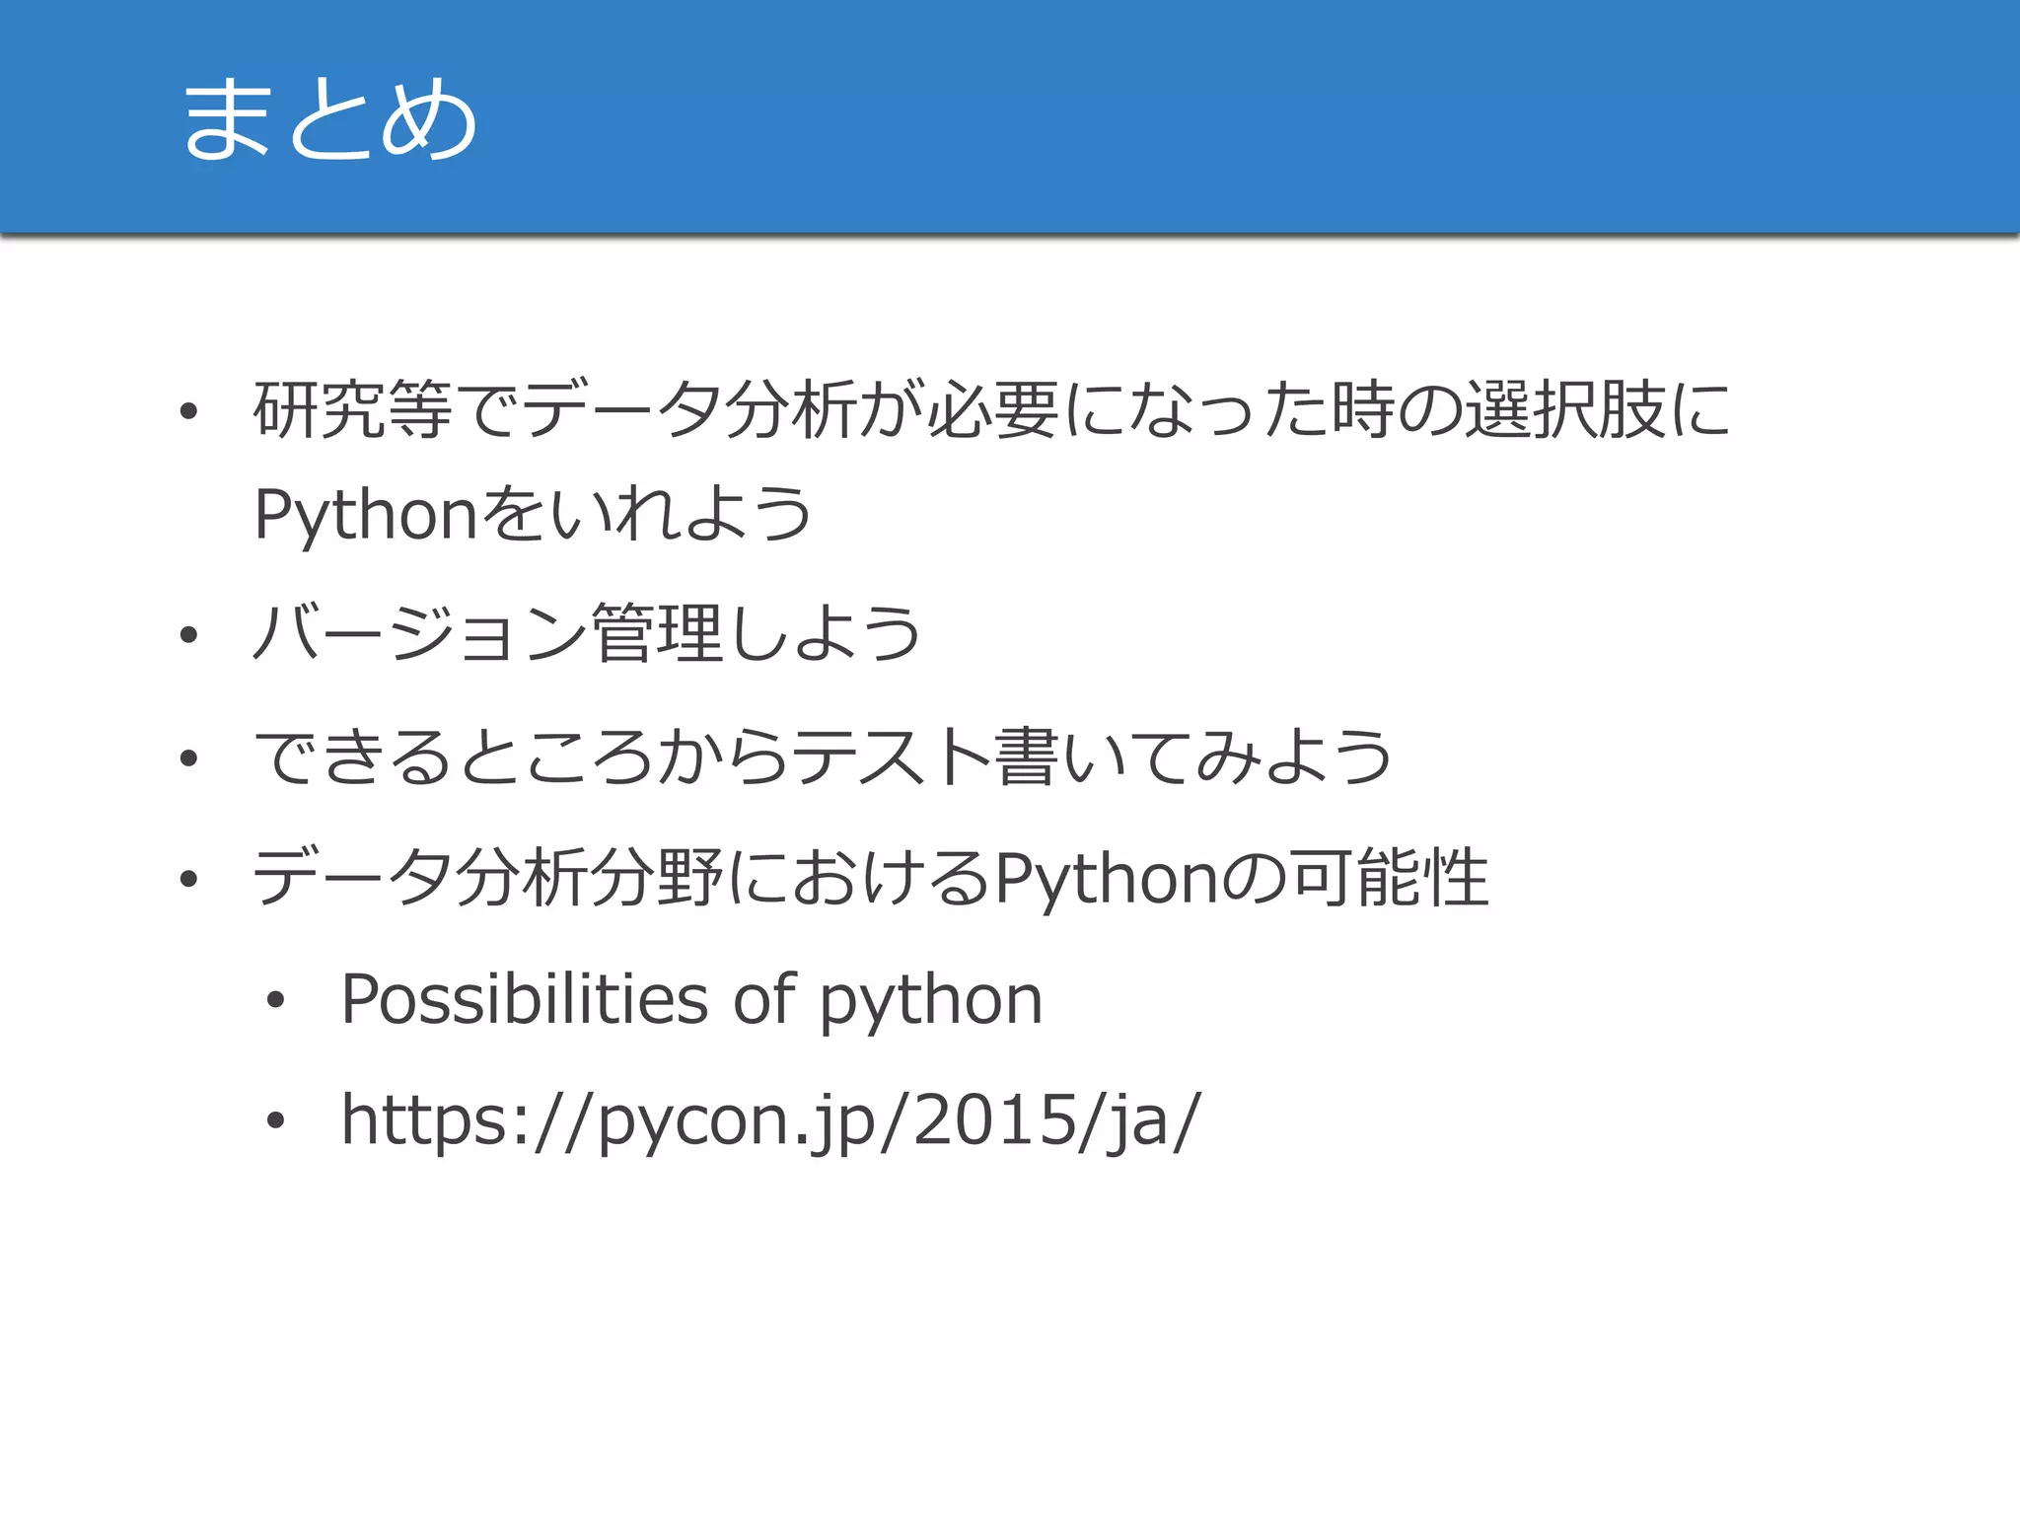2020x1515 pixels.
Task: Click the bullet dot before できるところから
Action: click(x=189, y=758)
